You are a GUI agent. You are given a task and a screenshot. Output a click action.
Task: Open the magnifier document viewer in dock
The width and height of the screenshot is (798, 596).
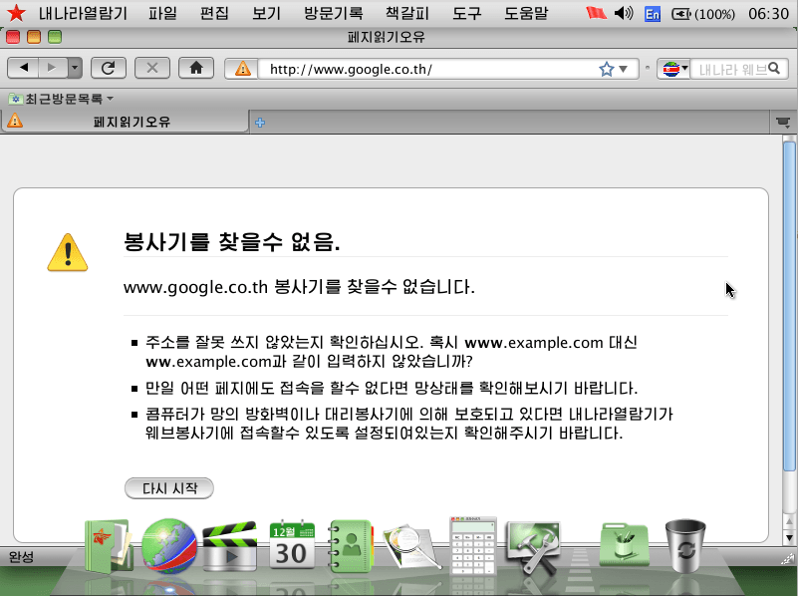(411, 547)
